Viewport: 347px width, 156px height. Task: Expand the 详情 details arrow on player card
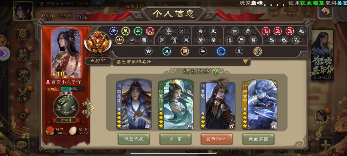tap(88, 108)
